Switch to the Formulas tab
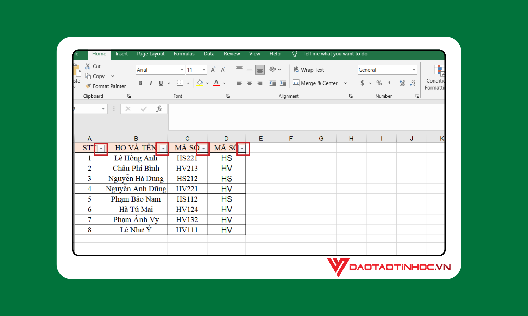This screenshot has width=528, height=316. point(184,54)
